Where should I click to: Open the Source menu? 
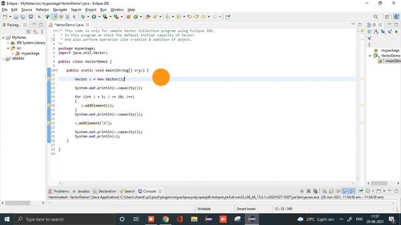(26, 10)
